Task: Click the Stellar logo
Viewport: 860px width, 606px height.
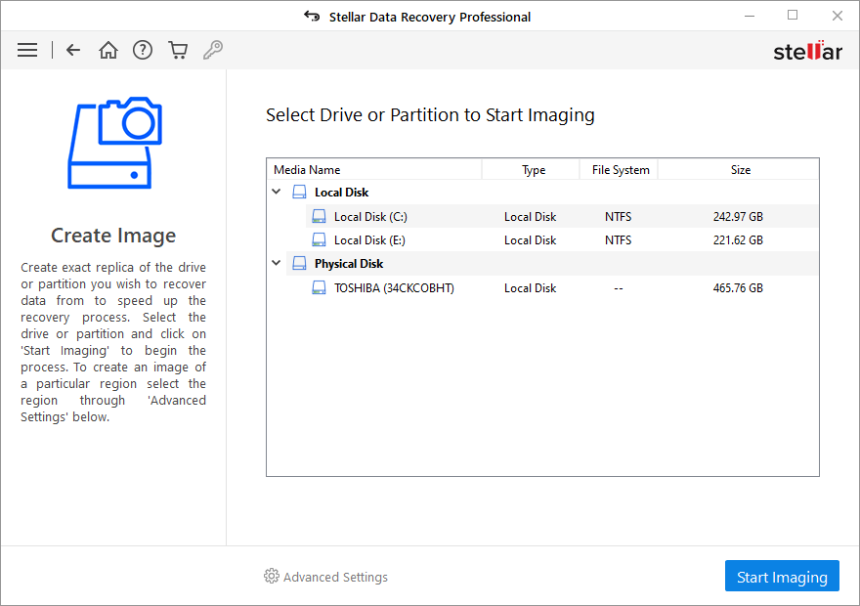Action: pyautogui.click(x=807, y=51)
